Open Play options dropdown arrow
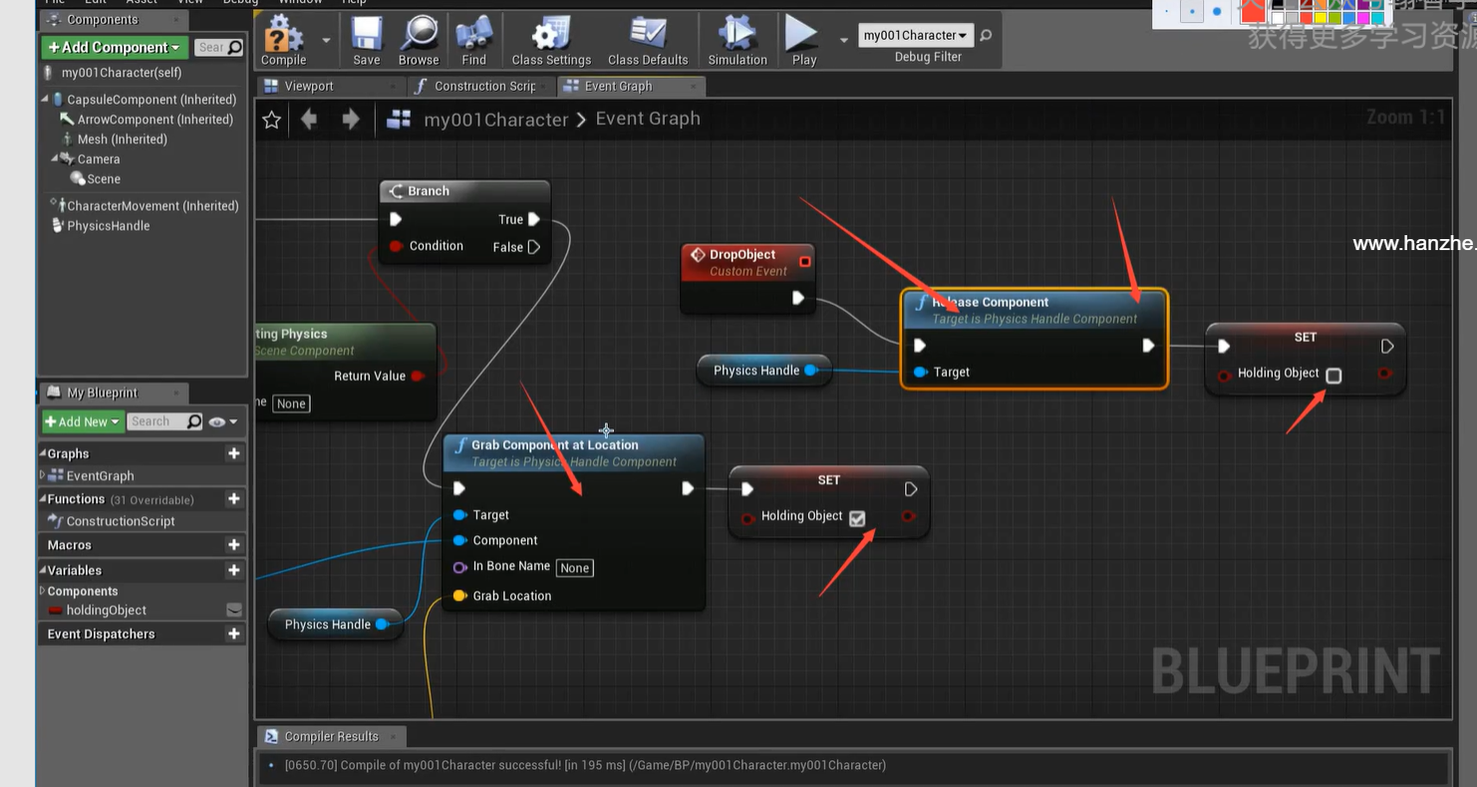 (844, 41)
